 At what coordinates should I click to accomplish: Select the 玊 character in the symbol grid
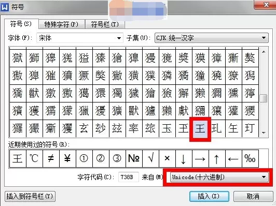click(x=184, y=128)
